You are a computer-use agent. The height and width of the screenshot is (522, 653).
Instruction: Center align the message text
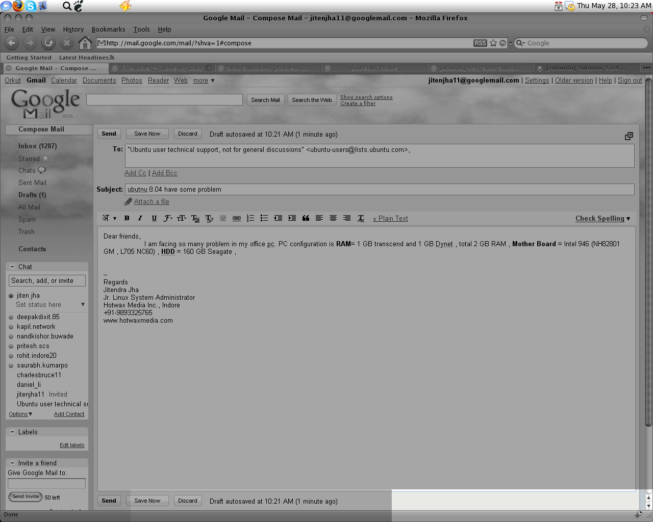pyautogui.click(x=333, y=218)
